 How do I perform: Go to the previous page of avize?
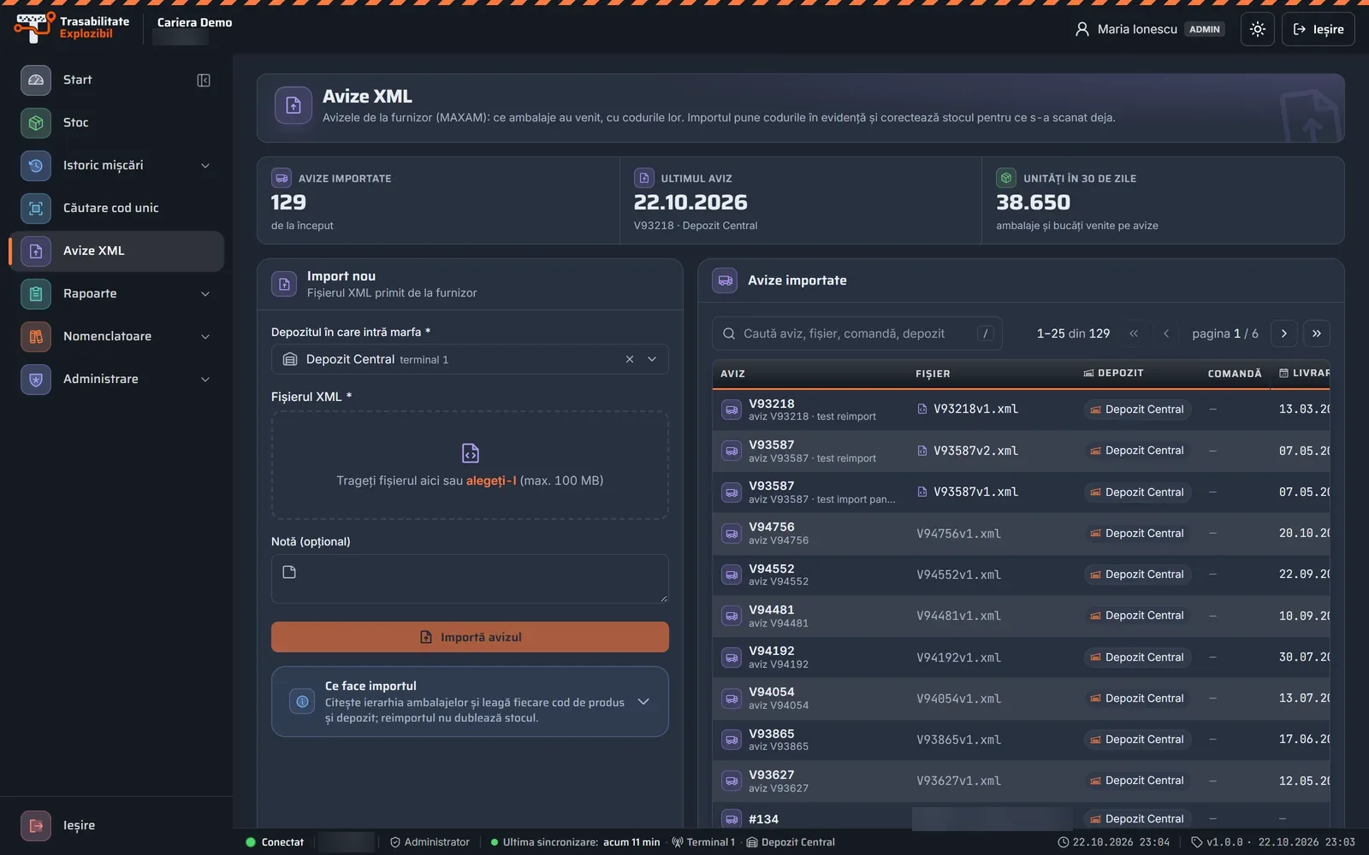click(x=1166, y=333)
